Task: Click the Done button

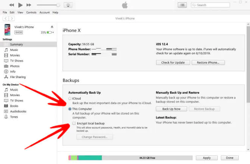Action: click(x=230, y=158)
